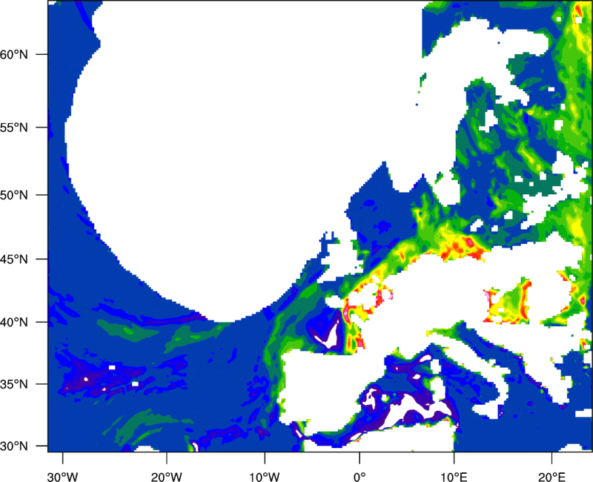Click the 35°N latitude label
593x482 pixels.
(x=14, y=384)
